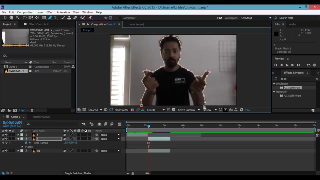The image size is (320, 180).
Task: Click Toggle Switches / Modes button
Action: click(78, 173)
